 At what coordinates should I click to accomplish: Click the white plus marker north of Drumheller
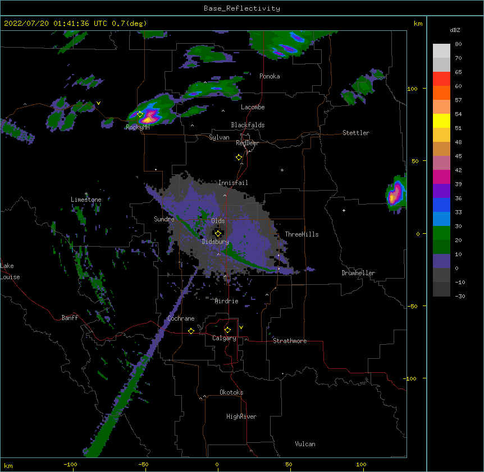click(344, 210)
